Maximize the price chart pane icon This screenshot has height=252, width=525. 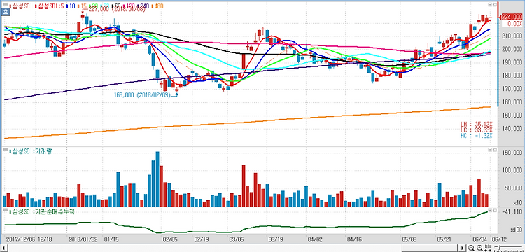[x=494, y=5]
